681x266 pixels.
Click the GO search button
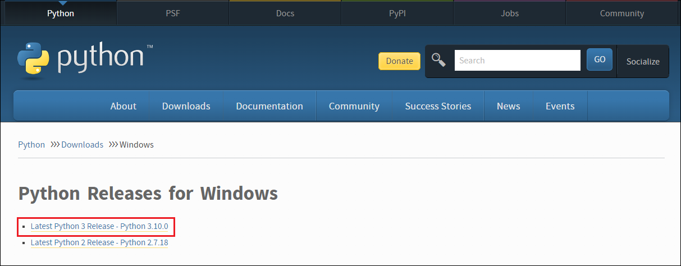click(x=600, y=59)
